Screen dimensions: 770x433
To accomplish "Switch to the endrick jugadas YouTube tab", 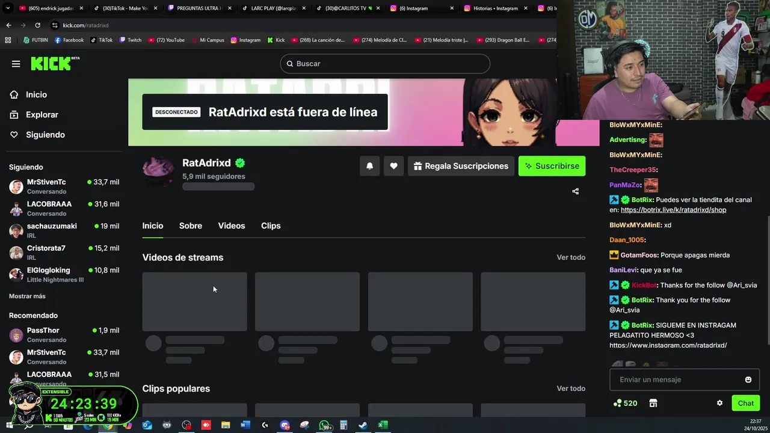I will pos(51,8).
